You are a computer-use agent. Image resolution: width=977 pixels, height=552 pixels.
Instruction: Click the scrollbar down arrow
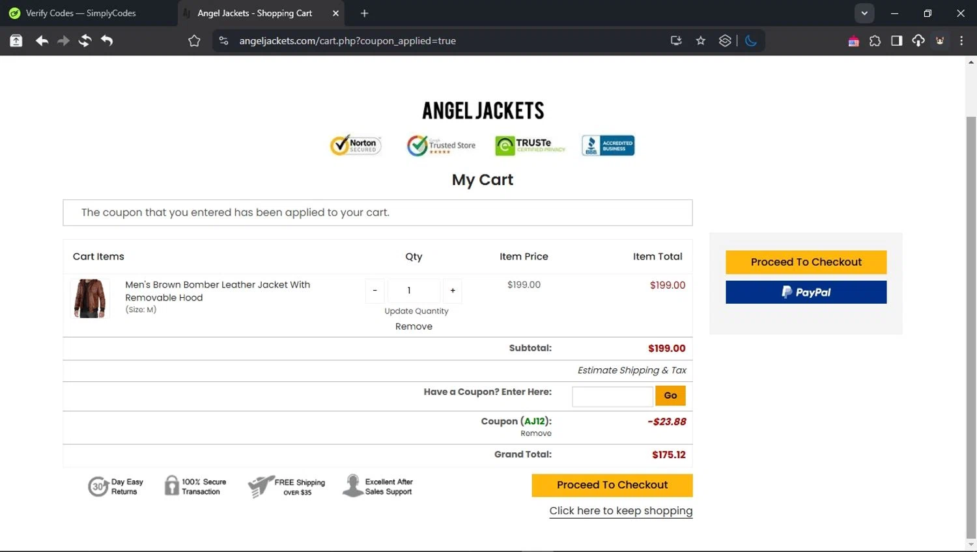click(x=971, y=544)
